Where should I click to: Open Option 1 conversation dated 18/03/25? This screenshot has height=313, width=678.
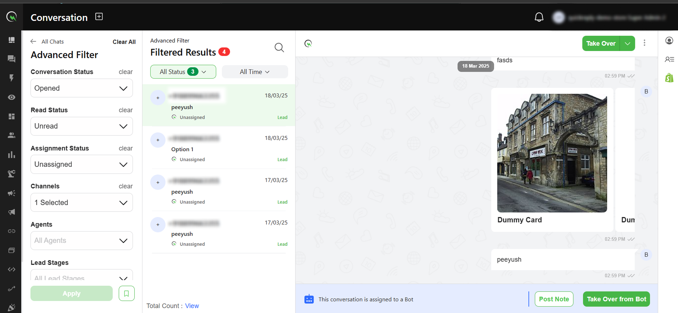click(x=219, y=148)
